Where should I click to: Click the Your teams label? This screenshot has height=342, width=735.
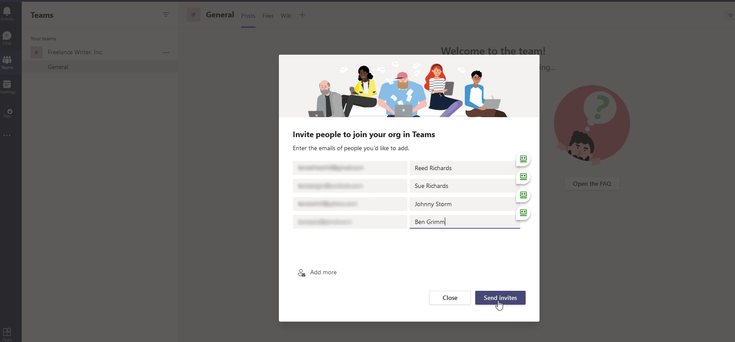(43, 39)
